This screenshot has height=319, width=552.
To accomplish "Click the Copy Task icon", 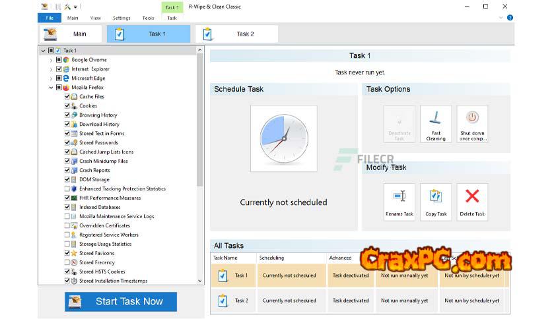I will pos(436,196).
